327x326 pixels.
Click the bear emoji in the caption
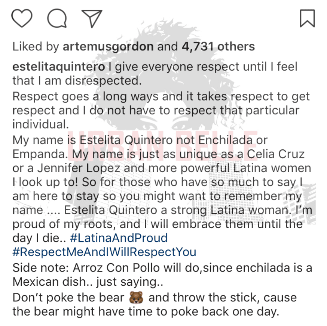tap(136, 298)
